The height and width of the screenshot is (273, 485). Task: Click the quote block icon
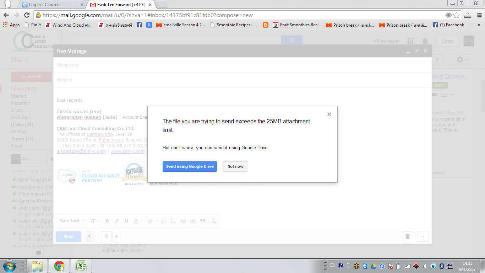pos(203,221)
